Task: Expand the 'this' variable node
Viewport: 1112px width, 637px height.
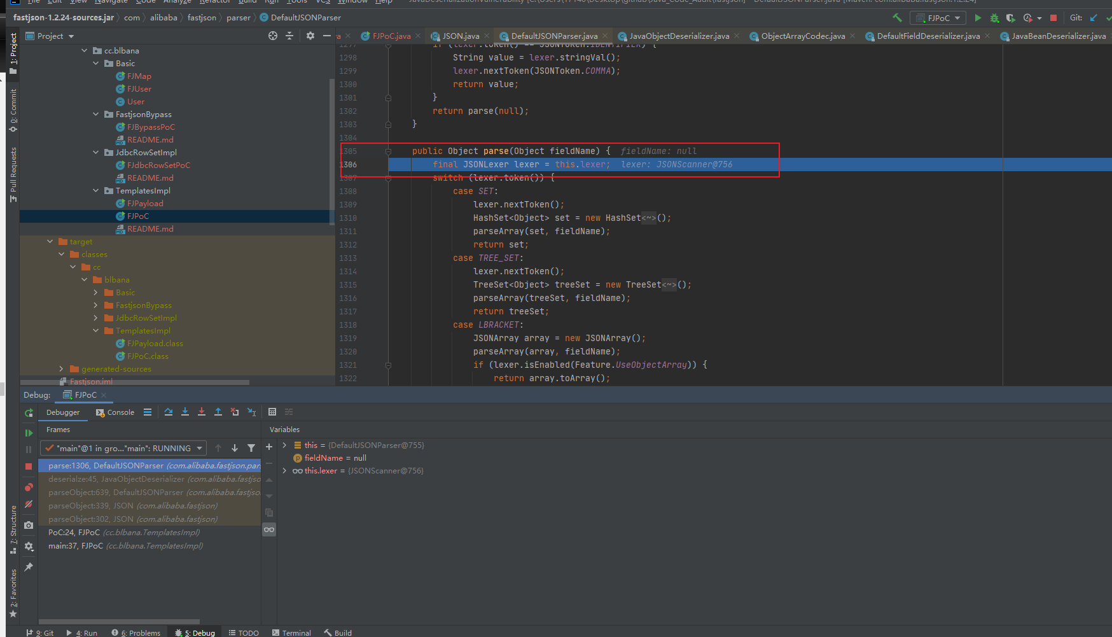Action: 284,445
